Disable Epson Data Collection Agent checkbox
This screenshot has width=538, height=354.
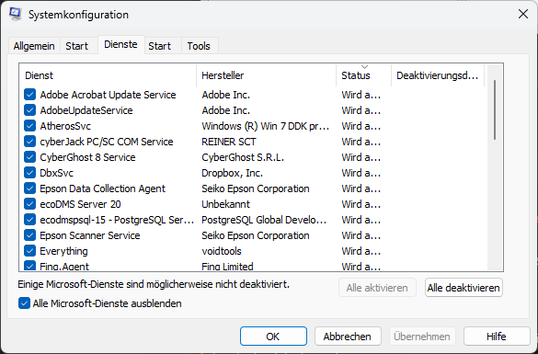(29, 188)
